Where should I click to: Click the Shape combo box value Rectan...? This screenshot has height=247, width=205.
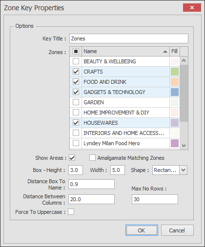click(166, 170)
